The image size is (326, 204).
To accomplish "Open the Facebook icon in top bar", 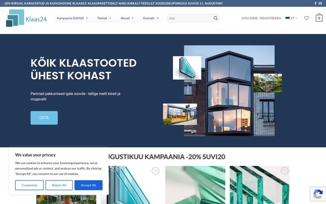I will coord(316,3).
